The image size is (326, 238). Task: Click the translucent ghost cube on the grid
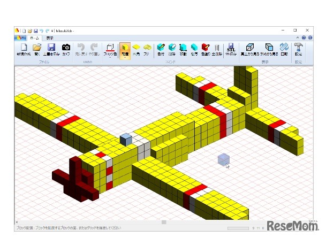point(224,159)
